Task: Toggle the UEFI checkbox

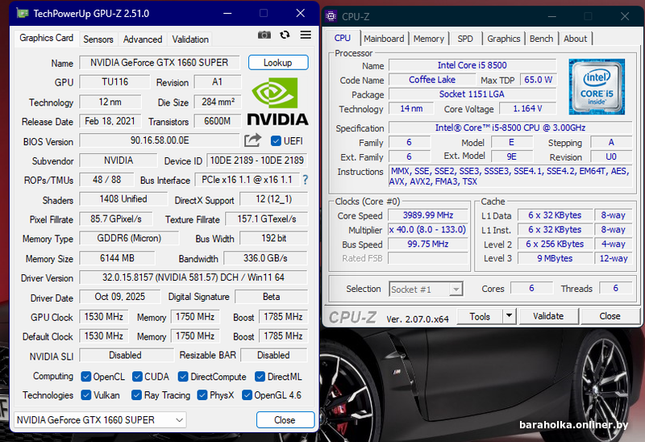Action: (276, 141)
